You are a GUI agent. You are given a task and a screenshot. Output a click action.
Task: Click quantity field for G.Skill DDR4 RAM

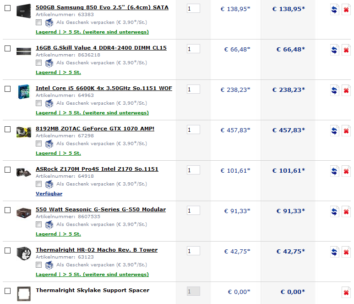click(x=193, y=49)
